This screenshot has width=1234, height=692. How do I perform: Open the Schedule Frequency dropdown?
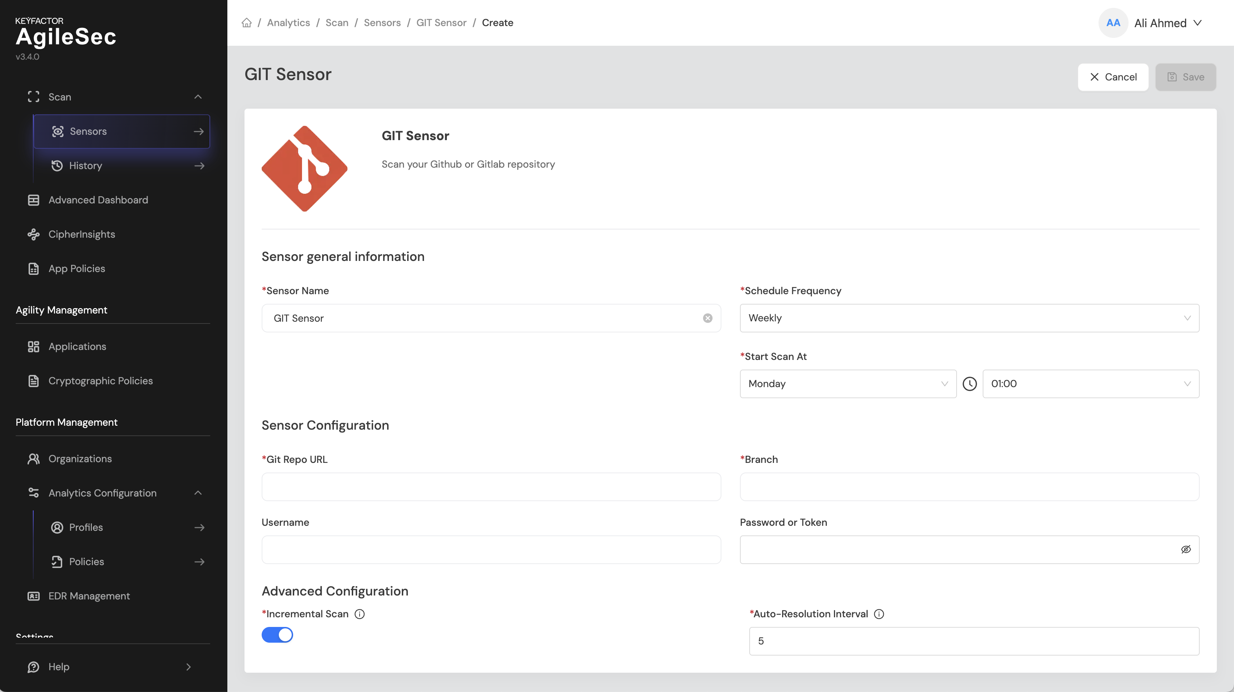969,318
